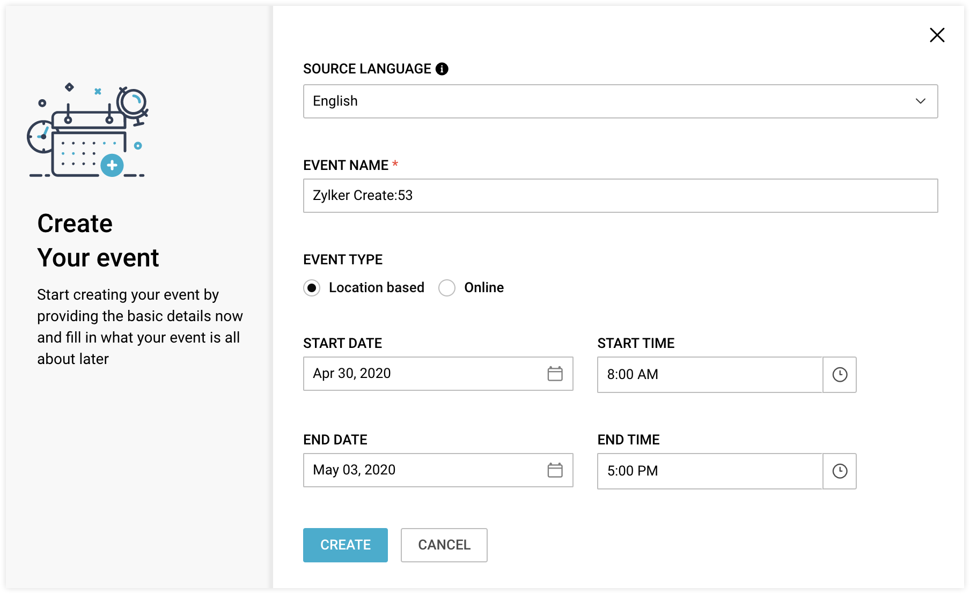Open the English language combo box
This screenshot has height=594, width=970.
point(606,101)
